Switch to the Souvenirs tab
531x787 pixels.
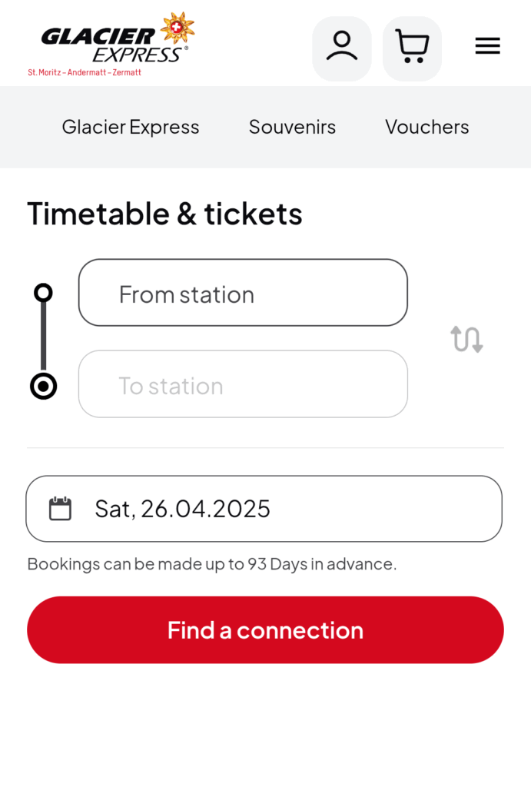[x=292, y=127]
